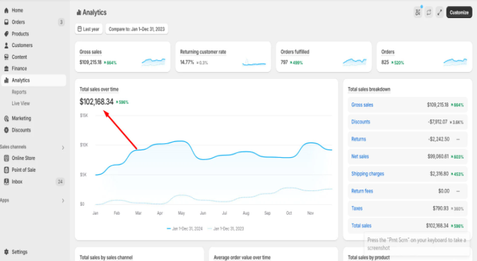Screen dimensions: 477x261
Task: Click the Point of Sale icon
Action: coord(6,170)
